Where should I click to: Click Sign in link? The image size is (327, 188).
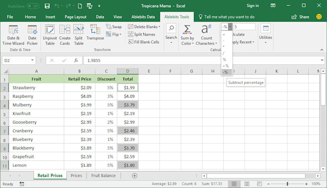tap(252, 6)
